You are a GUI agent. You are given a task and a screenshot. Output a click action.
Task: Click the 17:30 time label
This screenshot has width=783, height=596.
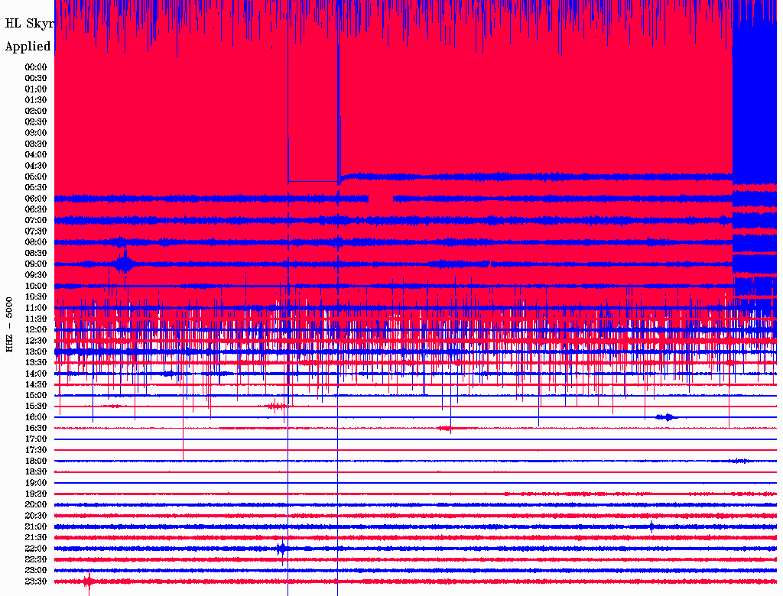36,450
